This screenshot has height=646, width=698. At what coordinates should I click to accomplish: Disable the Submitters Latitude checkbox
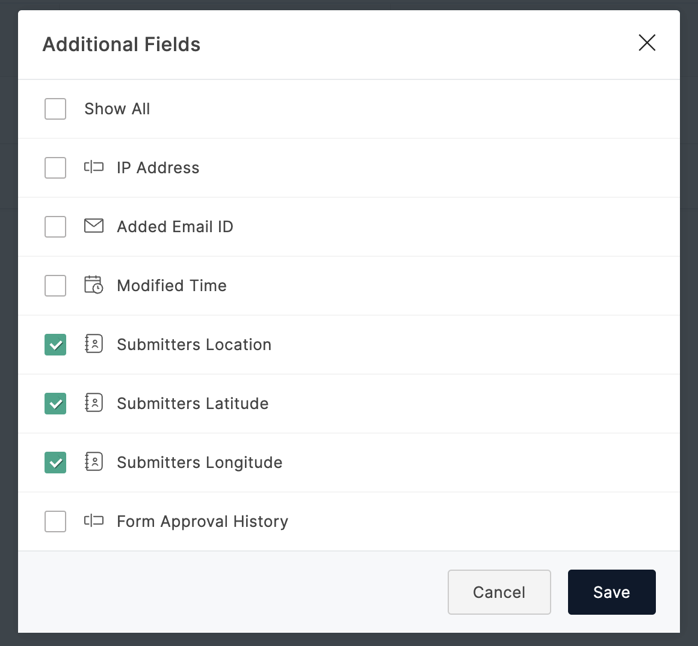55,404
